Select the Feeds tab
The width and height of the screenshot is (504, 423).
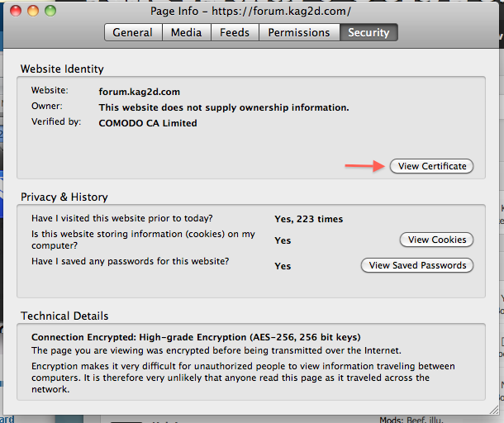tap(235, 32)
